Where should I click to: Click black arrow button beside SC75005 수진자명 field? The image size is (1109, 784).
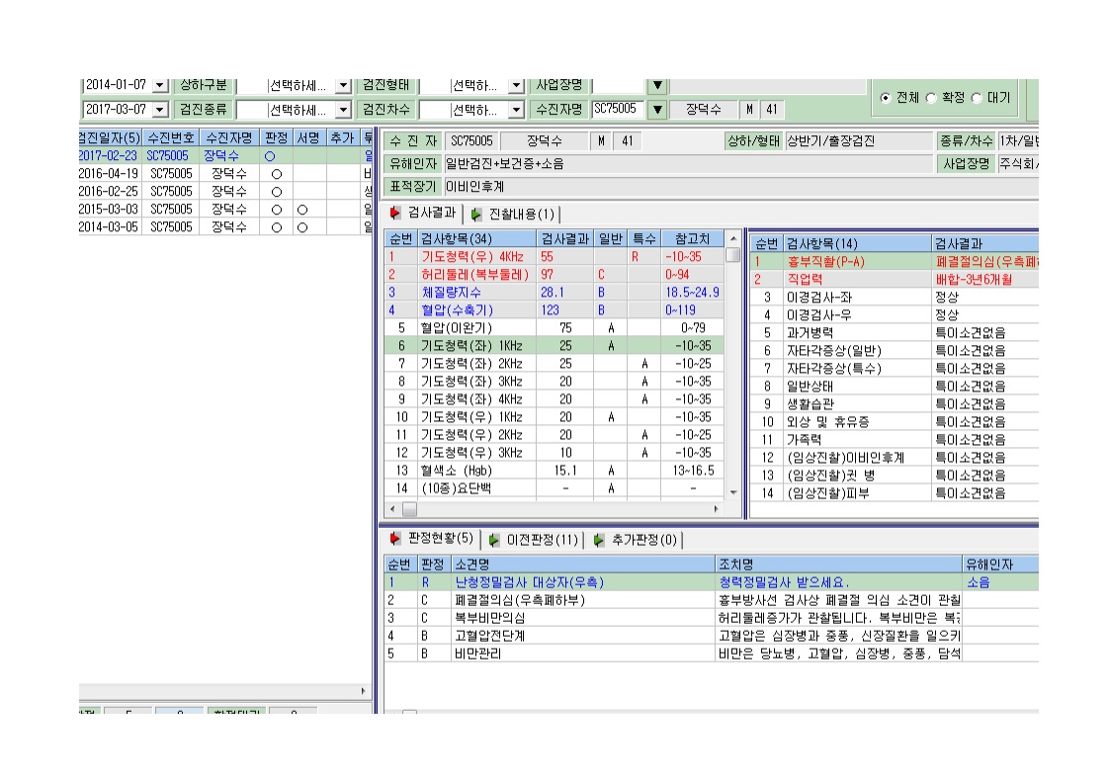click(657, 110)
